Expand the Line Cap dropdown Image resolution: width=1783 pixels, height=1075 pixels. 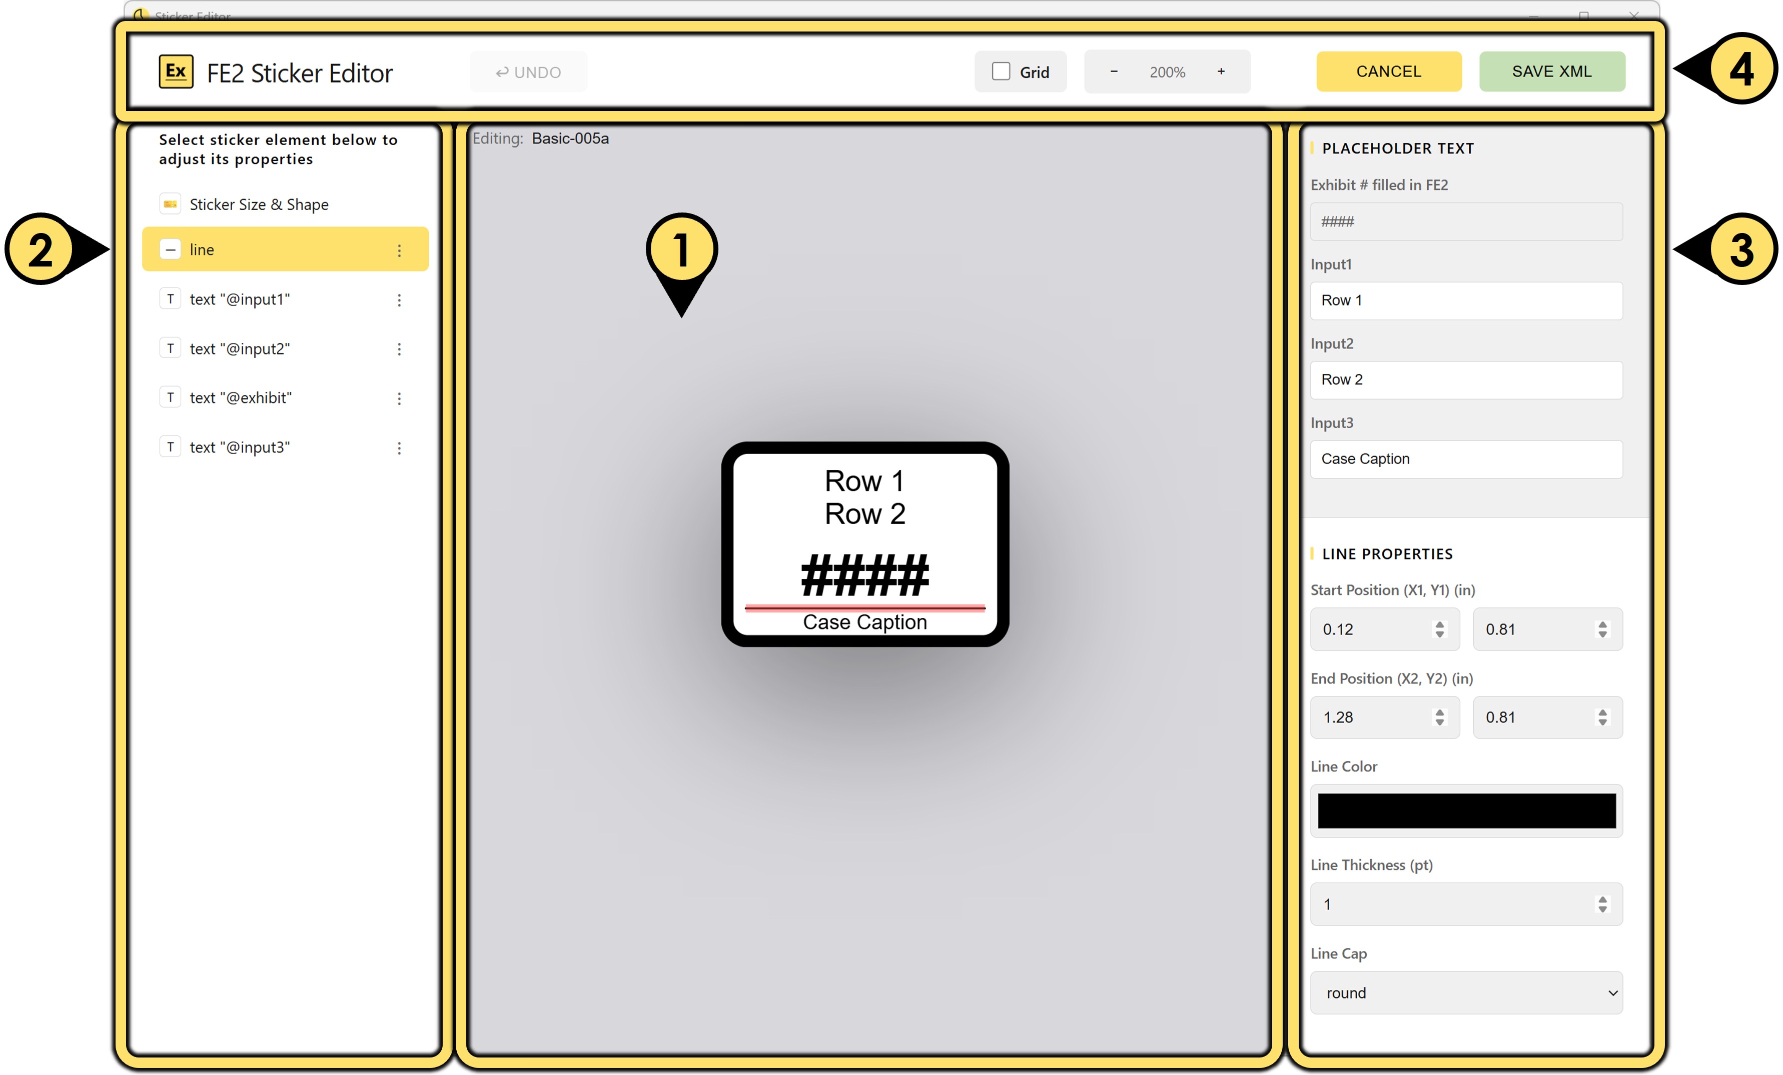[x=1466, y=992]
